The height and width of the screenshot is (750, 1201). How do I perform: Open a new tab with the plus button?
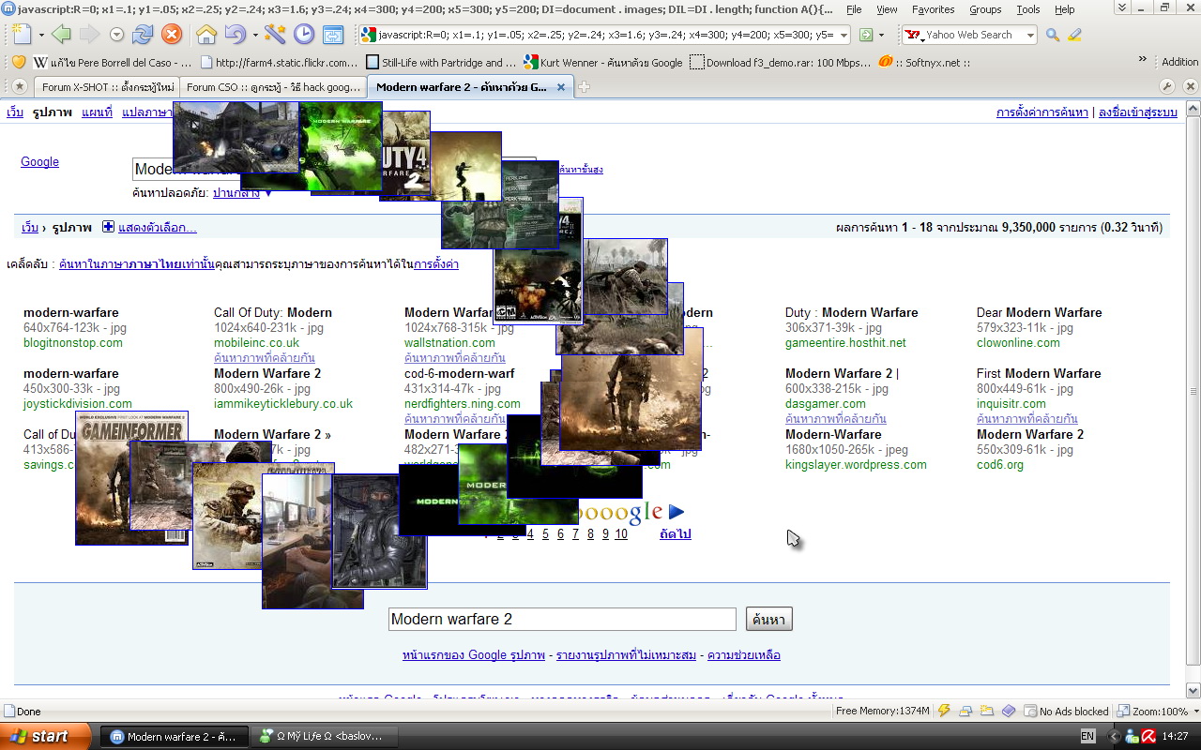[x=584, y=87]
